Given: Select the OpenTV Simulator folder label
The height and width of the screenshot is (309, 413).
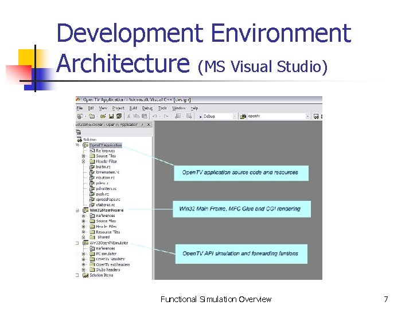Looking at the screenshot, I should tap(110, 259).
